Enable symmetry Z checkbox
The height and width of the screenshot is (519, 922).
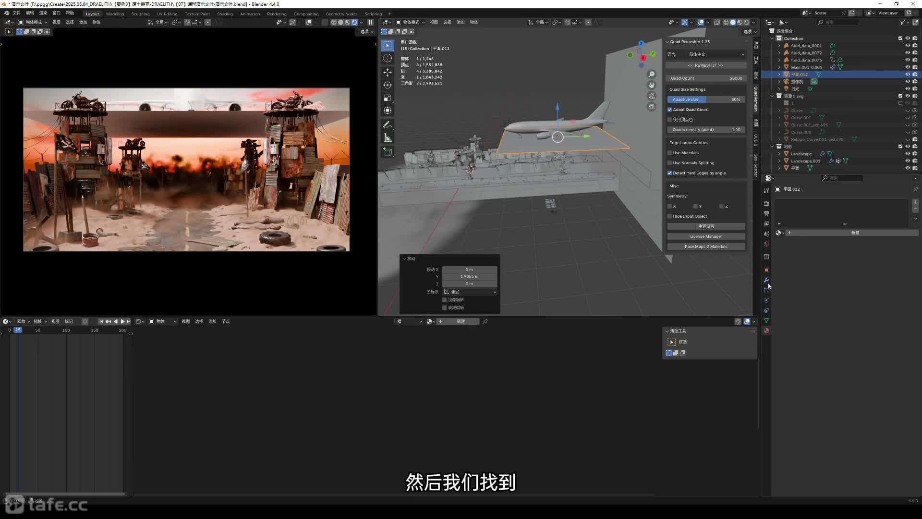(x=721, y=206)
